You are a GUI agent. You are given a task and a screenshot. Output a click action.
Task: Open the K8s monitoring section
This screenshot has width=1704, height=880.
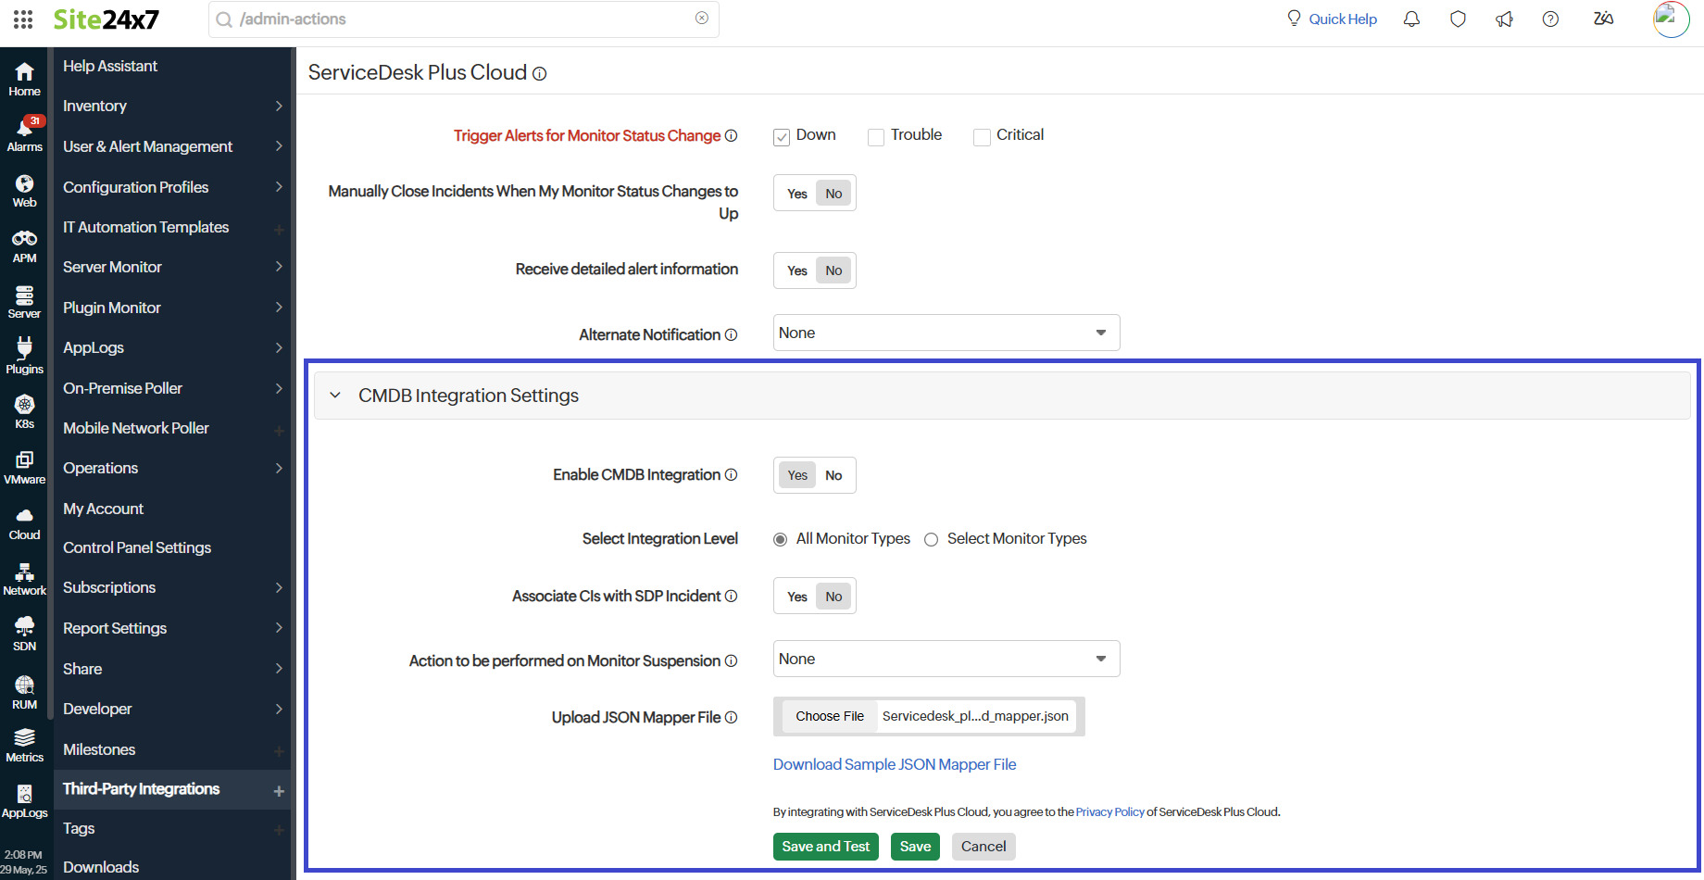[24, 409]
